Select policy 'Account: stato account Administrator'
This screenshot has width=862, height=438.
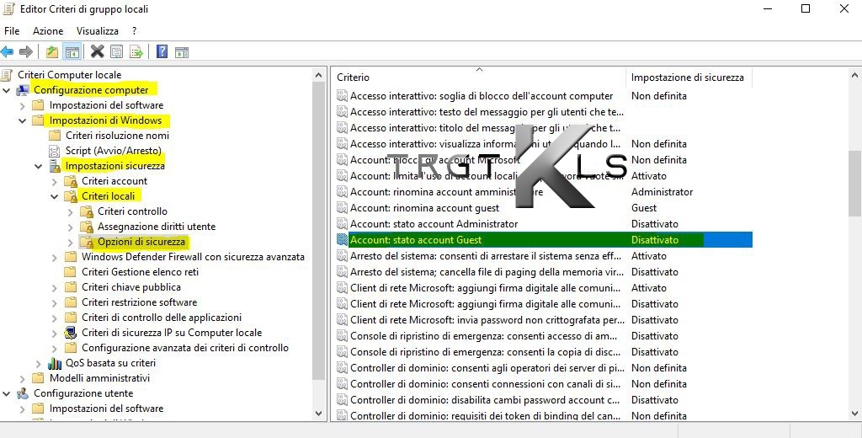434,224
